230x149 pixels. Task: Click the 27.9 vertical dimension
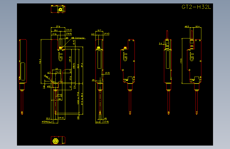tap(70, 78)
